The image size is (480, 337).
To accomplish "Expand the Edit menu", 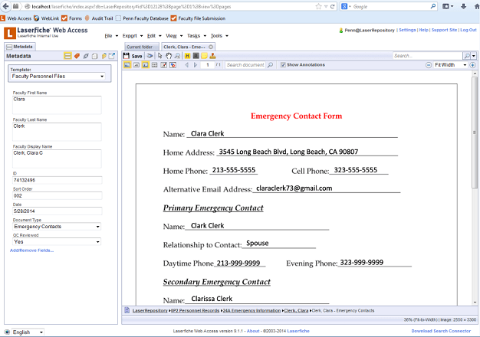I will pyautogui.click(x=154, y=36).
